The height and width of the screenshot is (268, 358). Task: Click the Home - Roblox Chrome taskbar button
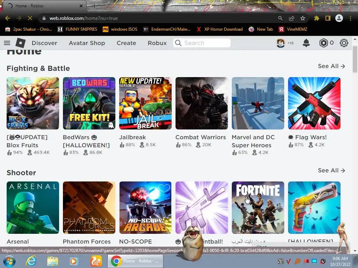pos(135,261)
